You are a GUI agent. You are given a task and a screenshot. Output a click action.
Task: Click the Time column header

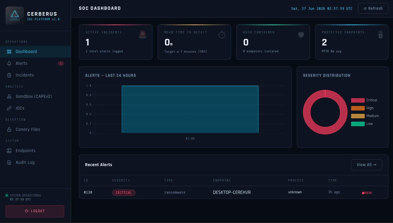coord(332,180)
